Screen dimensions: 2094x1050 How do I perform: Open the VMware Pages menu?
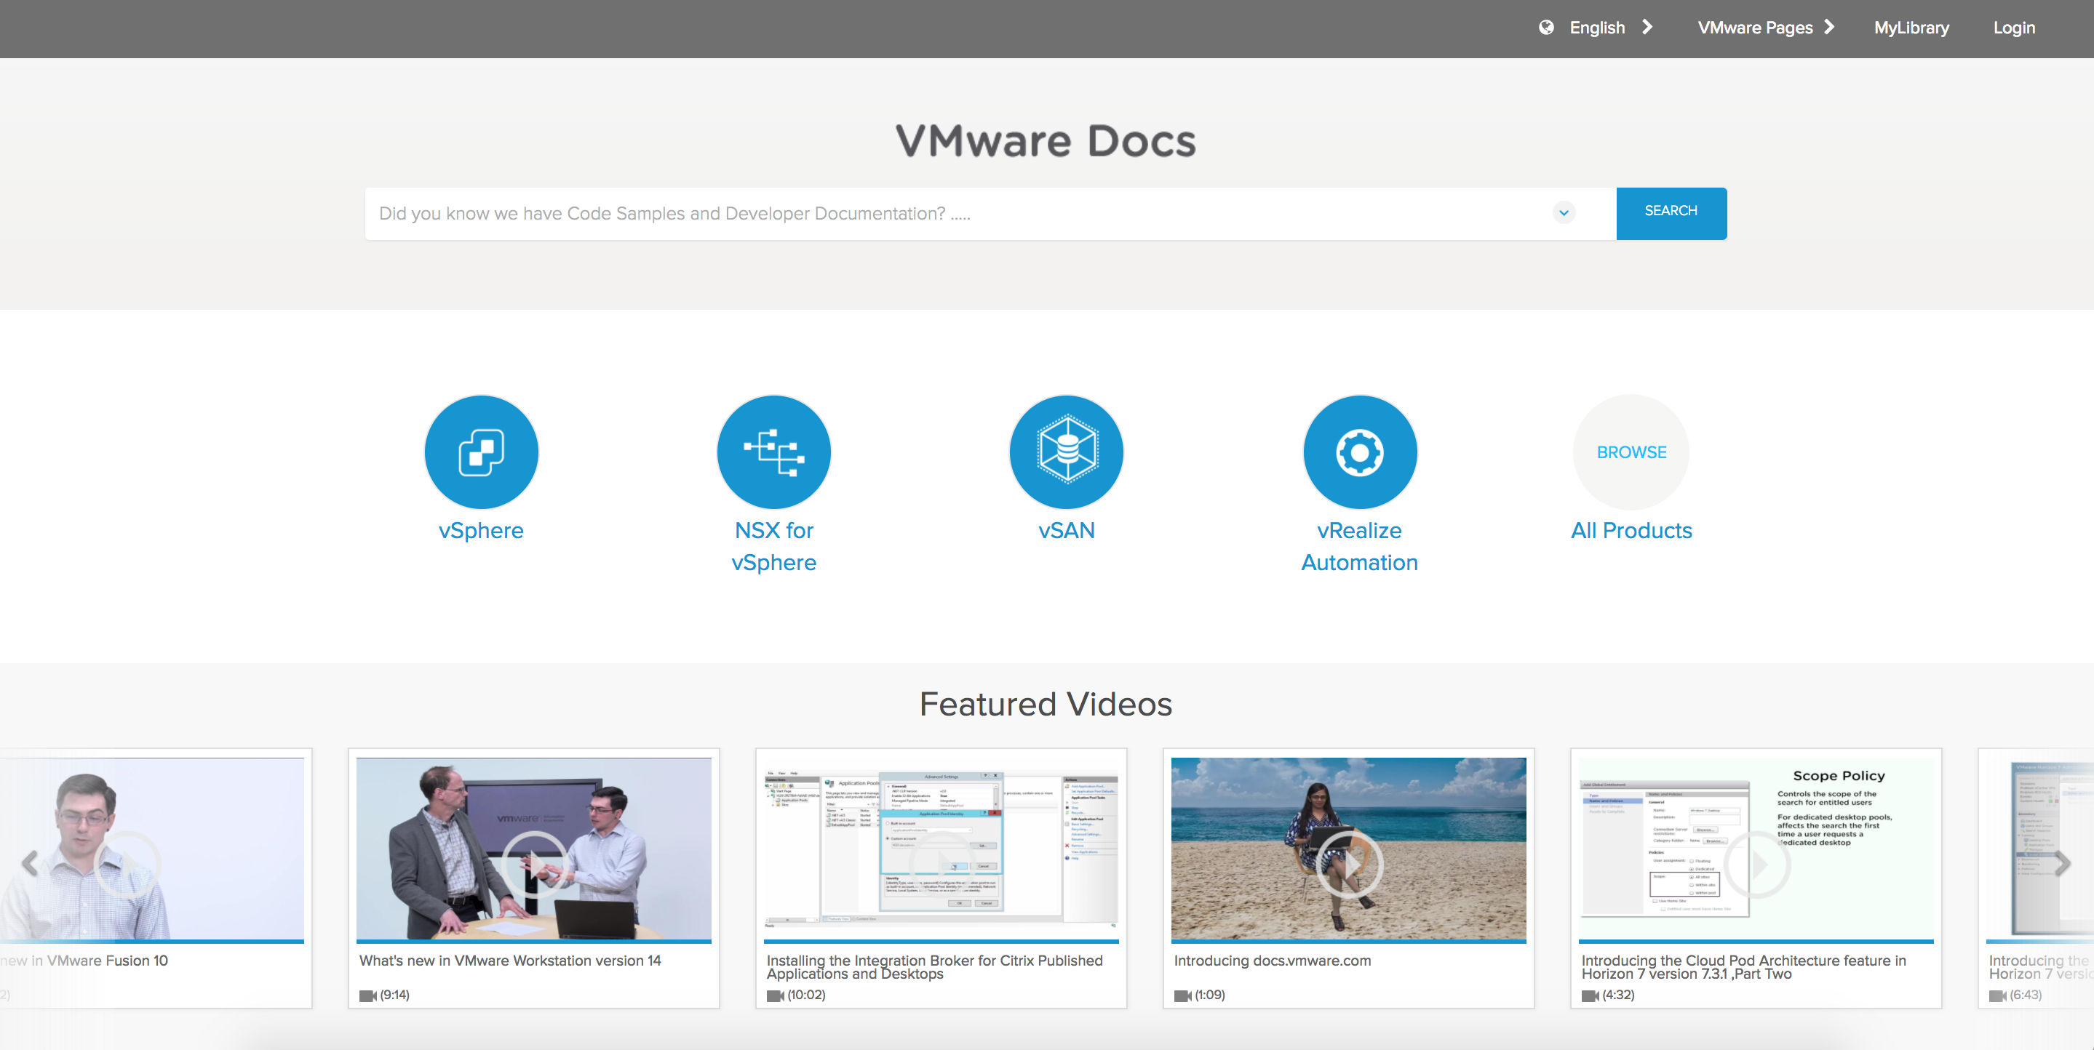(1755, 28)
